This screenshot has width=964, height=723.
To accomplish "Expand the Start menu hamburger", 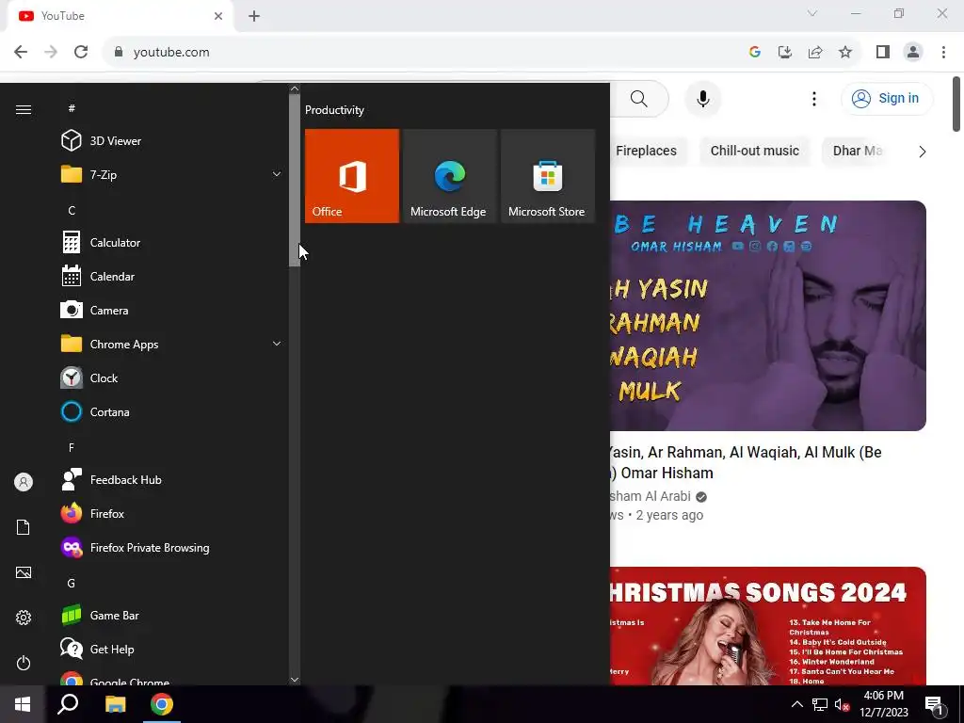I will click(x=24, y=109).
